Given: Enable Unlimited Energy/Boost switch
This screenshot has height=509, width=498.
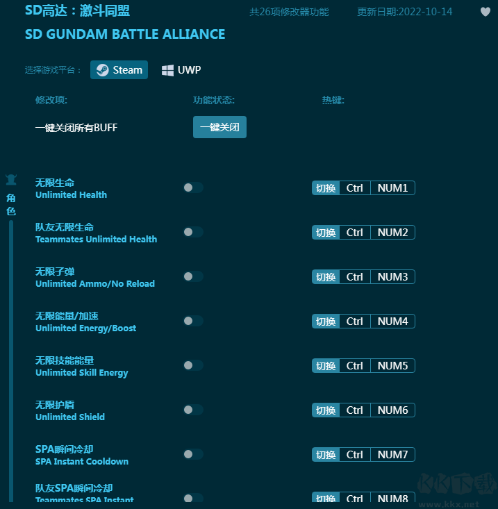Looking at the screenshot, I should point(193,321).
